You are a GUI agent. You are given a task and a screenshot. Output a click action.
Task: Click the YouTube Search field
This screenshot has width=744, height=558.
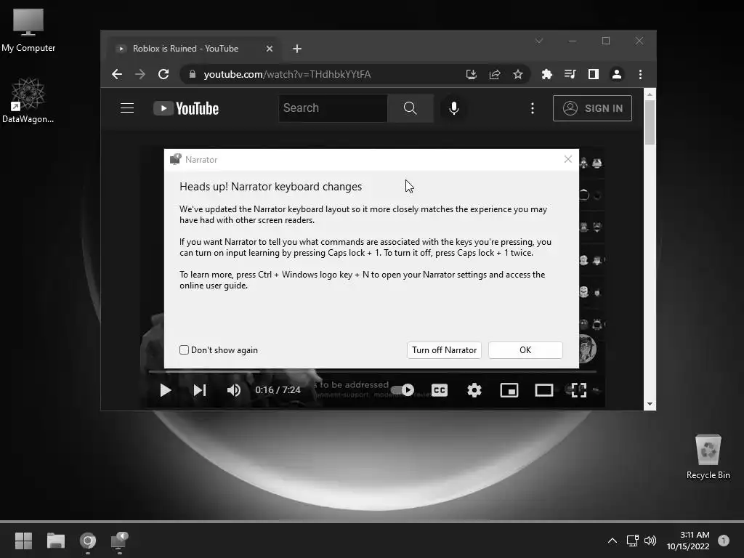point(333,108)
